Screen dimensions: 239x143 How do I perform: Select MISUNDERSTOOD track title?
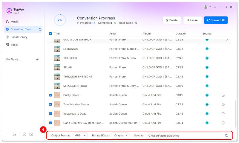click(75, 86)
